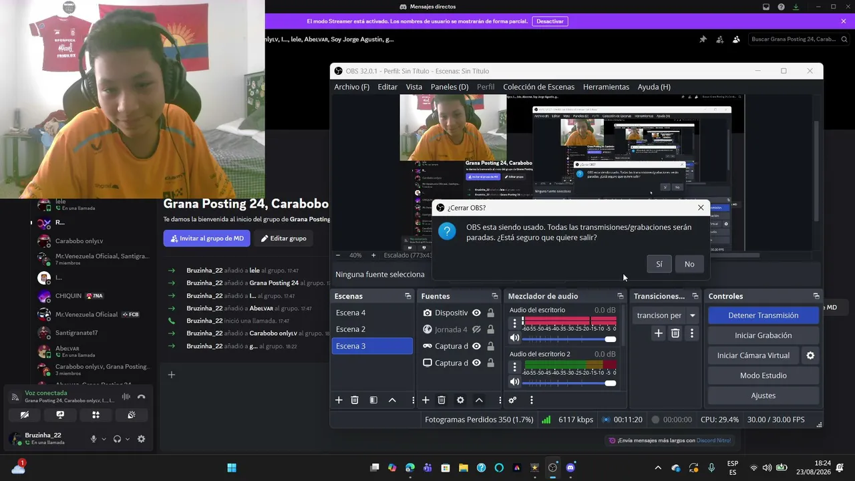Click Iniciar Grabación to start recording
The width and height of the screenshot is (855, 481).
[763, 335]
